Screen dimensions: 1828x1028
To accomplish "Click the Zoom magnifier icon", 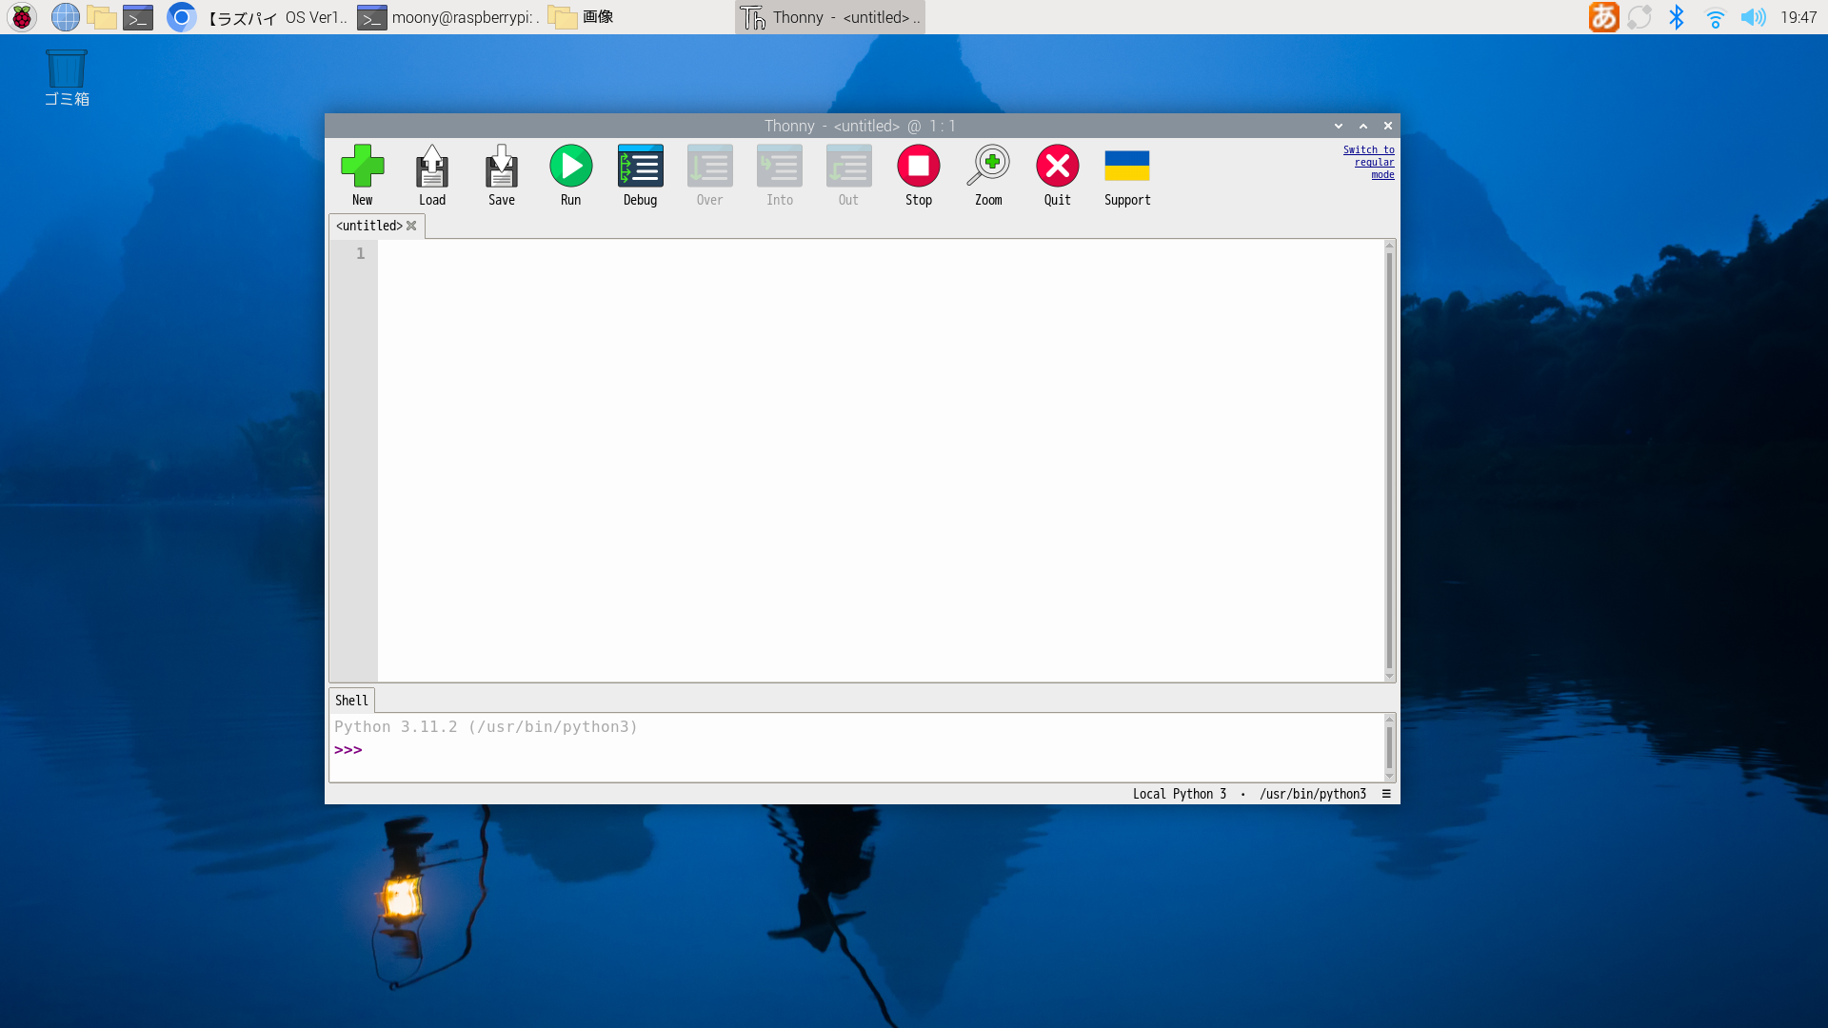I will point(988,167).
